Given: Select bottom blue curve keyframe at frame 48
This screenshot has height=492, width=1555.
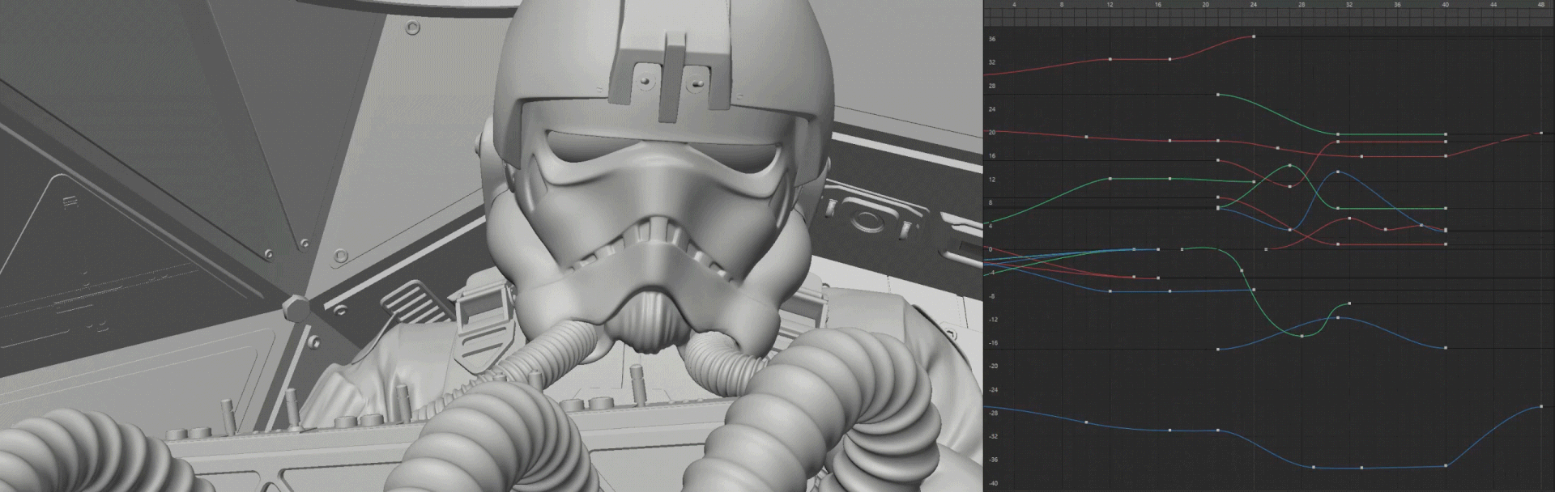Looking at the screenshot, I should 1540,406.
